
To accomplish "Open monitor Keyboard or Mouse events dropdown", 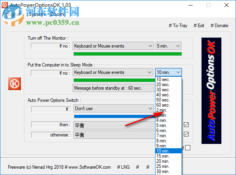I will click(113, 46).
